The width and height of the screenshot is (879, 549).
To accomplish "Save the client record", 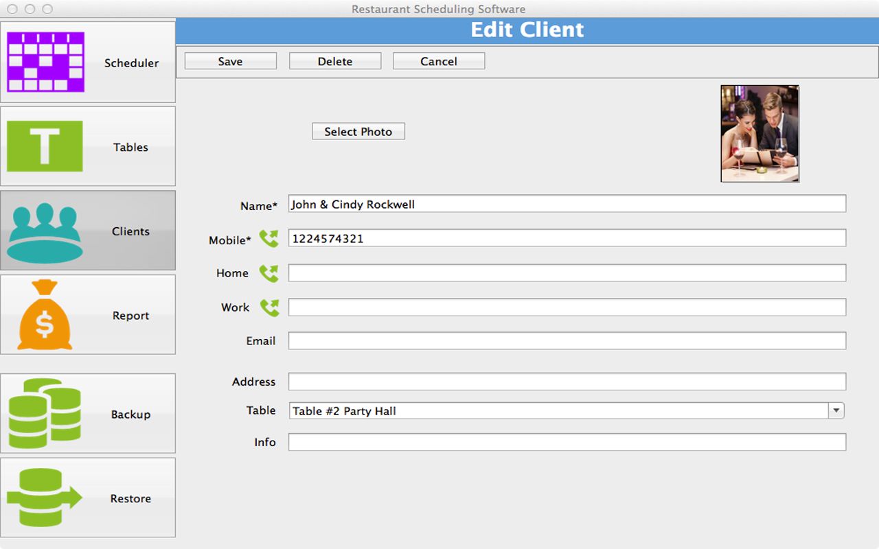I will 230,61.
